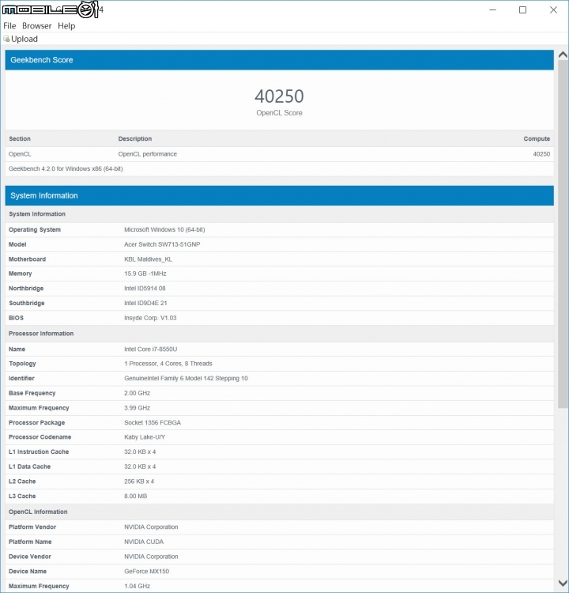Click the 40250 value in Compute column
Image resolution: width=569 pixels, height=593 pixels.
[541, 154]
